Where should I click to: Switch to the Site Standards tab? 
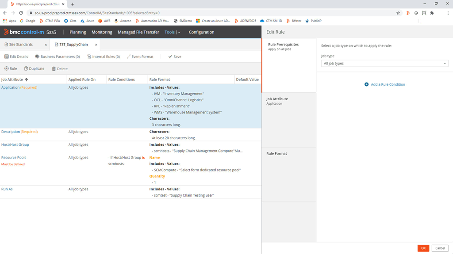coord(21,45)
